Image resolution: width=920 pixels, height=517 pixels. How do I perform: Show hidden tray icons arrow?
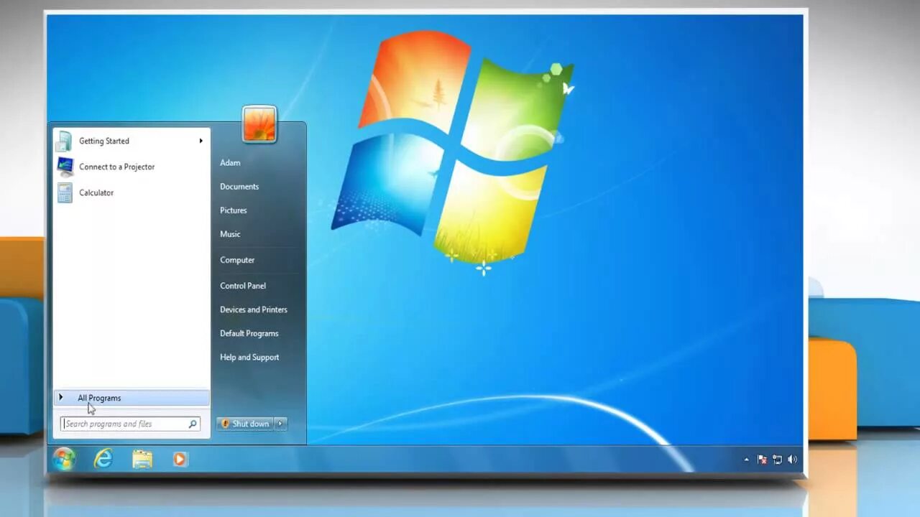coord(746,460)
